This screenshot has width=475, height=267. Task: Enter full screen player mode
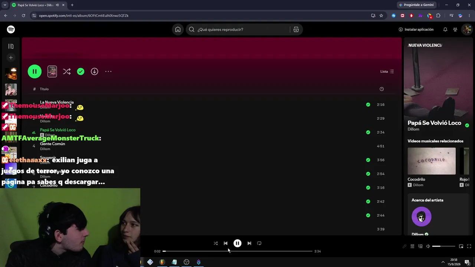469,246
